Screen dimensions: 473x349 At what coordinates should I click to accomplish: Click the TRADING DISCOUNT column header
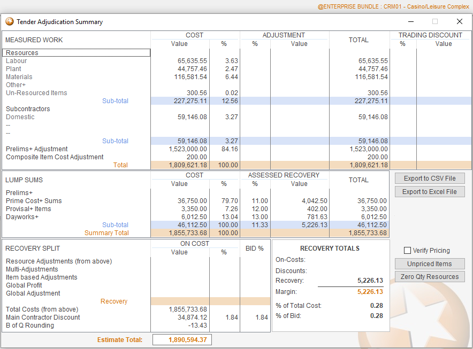point(430,35)
